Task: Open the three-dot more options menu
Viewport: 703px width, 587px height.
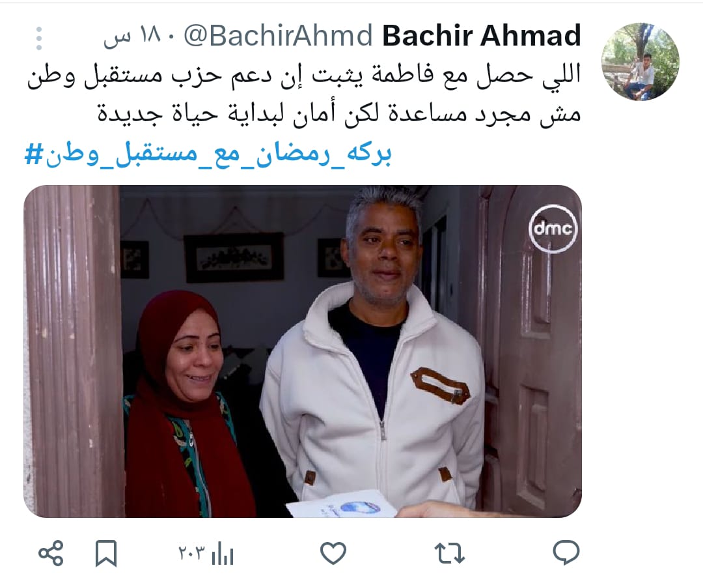Action: (x=39, y=38)
